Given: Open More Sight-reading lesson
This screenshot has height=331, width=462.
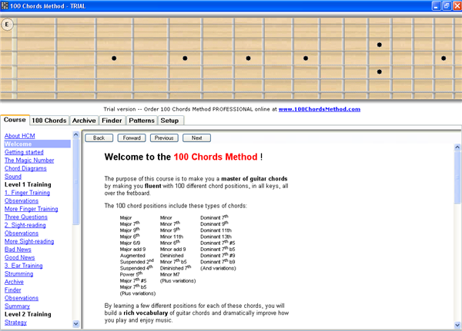Looking at the screenshot, I should tap(29, 241).
